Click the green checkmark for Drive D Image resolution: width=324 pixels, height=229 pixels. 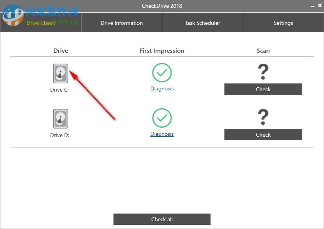click(x=162, y=118)
